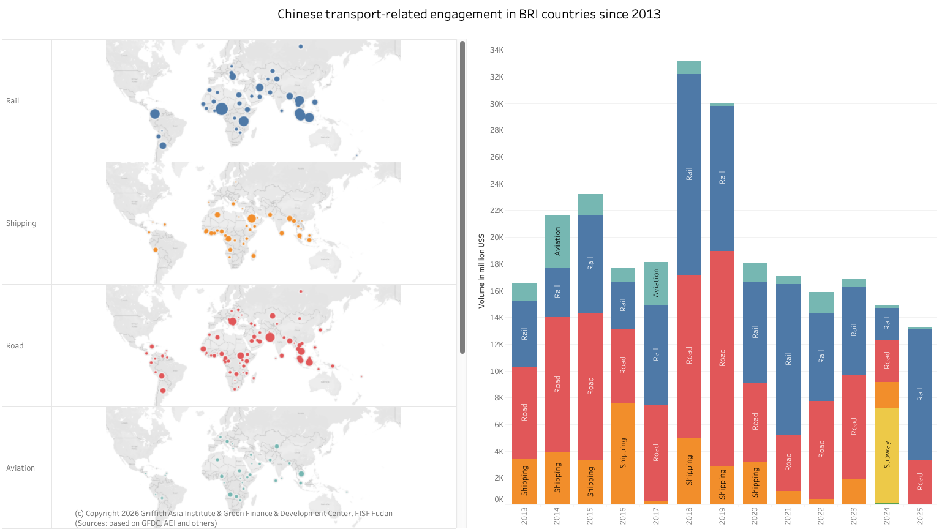Click the teal Aviation segment in the 2014 bar
The height and width of the screenshot is (532, 939).
click(557, 241)
